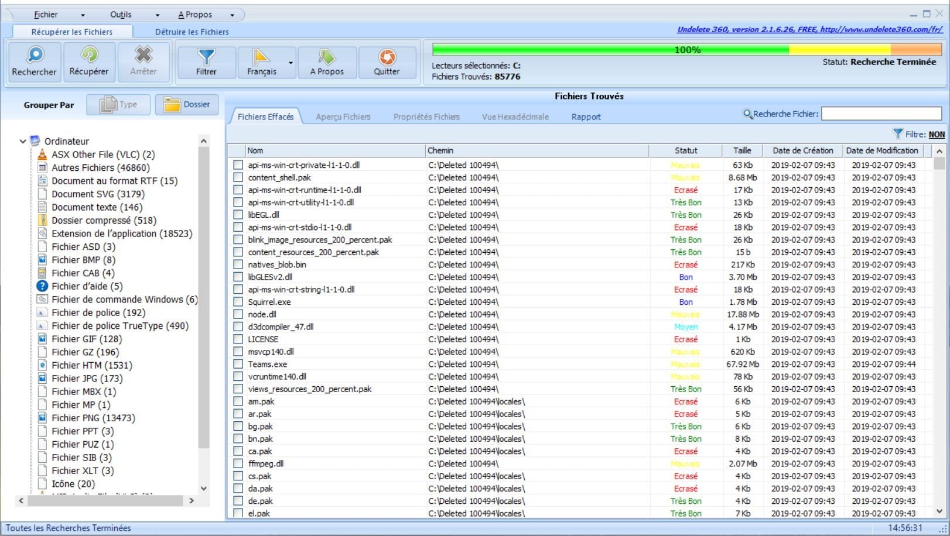Check the box for content_shell.pak
Screen dimensions: 950x536
point(238,177)
